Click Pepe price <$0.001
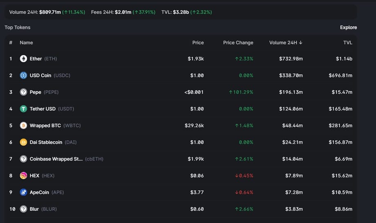The height and width of the screenshot is (223, 376). 194,92
